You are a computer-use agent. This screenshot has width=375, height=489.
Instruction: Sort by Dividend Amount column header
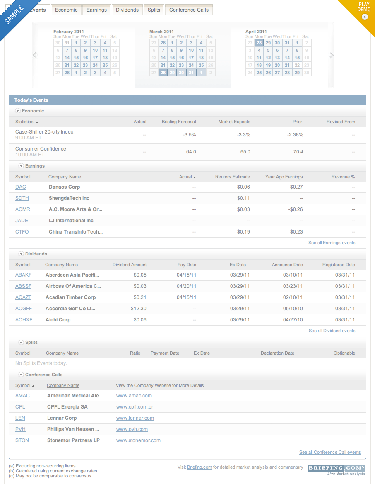tap(130, 265)
